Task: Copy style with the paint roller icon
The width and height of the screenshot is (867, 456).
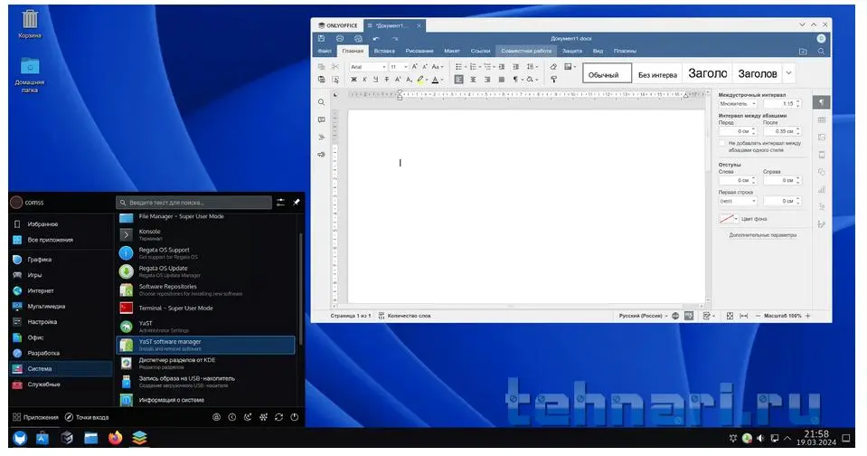Action: click(553, 80)
